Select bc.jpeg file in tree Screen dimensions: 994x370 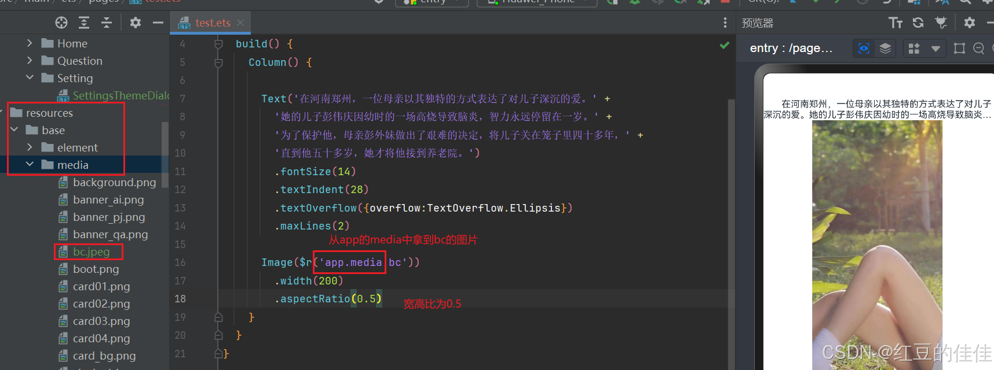[x=84, y=251]
